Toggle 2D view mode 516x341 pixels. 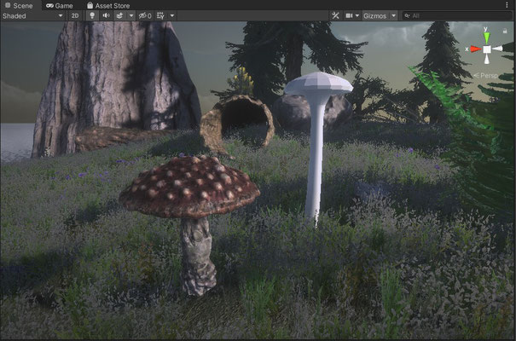75,16
